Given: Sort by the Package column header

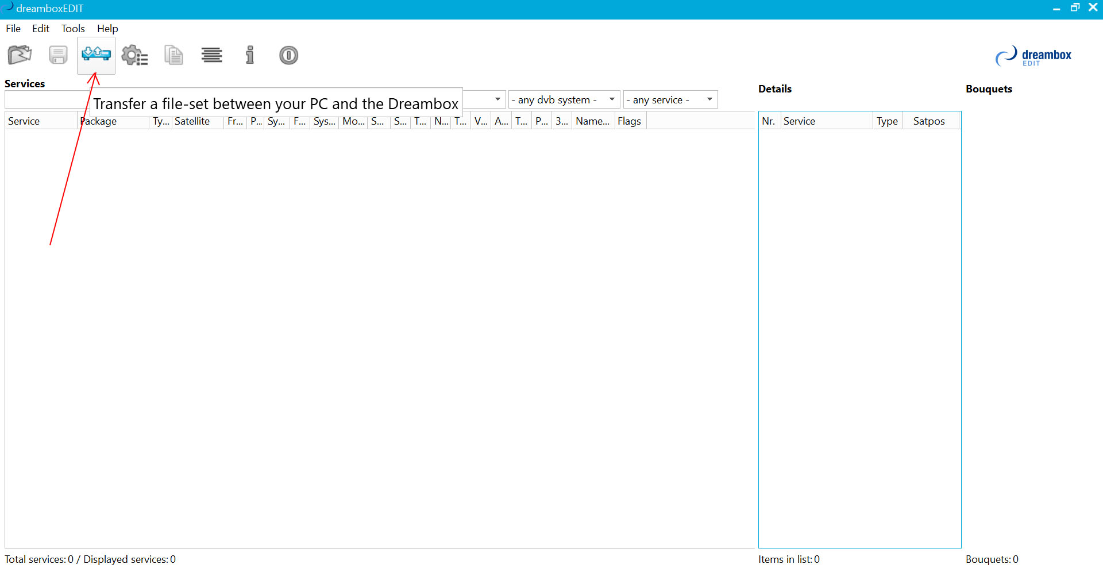Looking at the screenshot, I should tap(113, 121).
